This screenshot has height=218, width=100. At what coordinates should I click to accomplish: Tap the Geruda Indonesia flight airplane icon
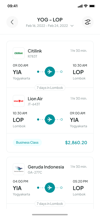tap(50, 188)
